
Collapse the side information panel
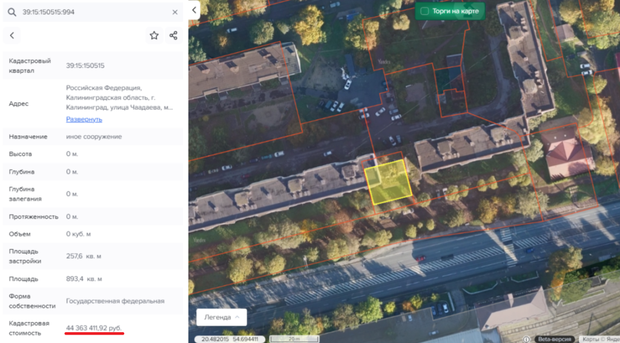pos(194,10)
